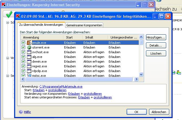Screen dimensions: 182x120
Task: Toggle the dwwin.exe monitoring checkbox
Action: (24, 62)
